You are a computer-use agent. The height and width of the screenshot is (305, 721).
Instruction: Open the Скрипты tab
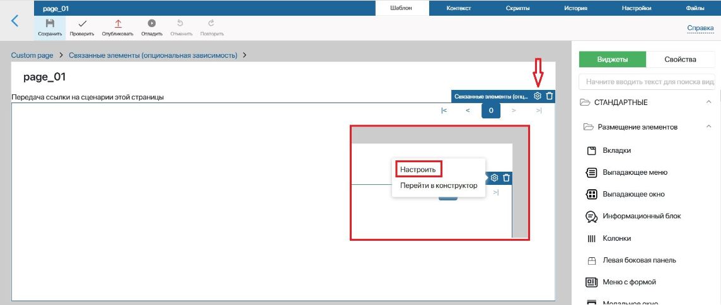[x=517, y=8]
